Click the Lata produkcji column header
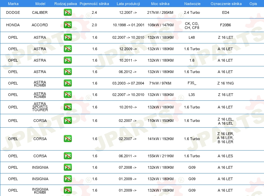264x196 pixels. tap(128, 3)
